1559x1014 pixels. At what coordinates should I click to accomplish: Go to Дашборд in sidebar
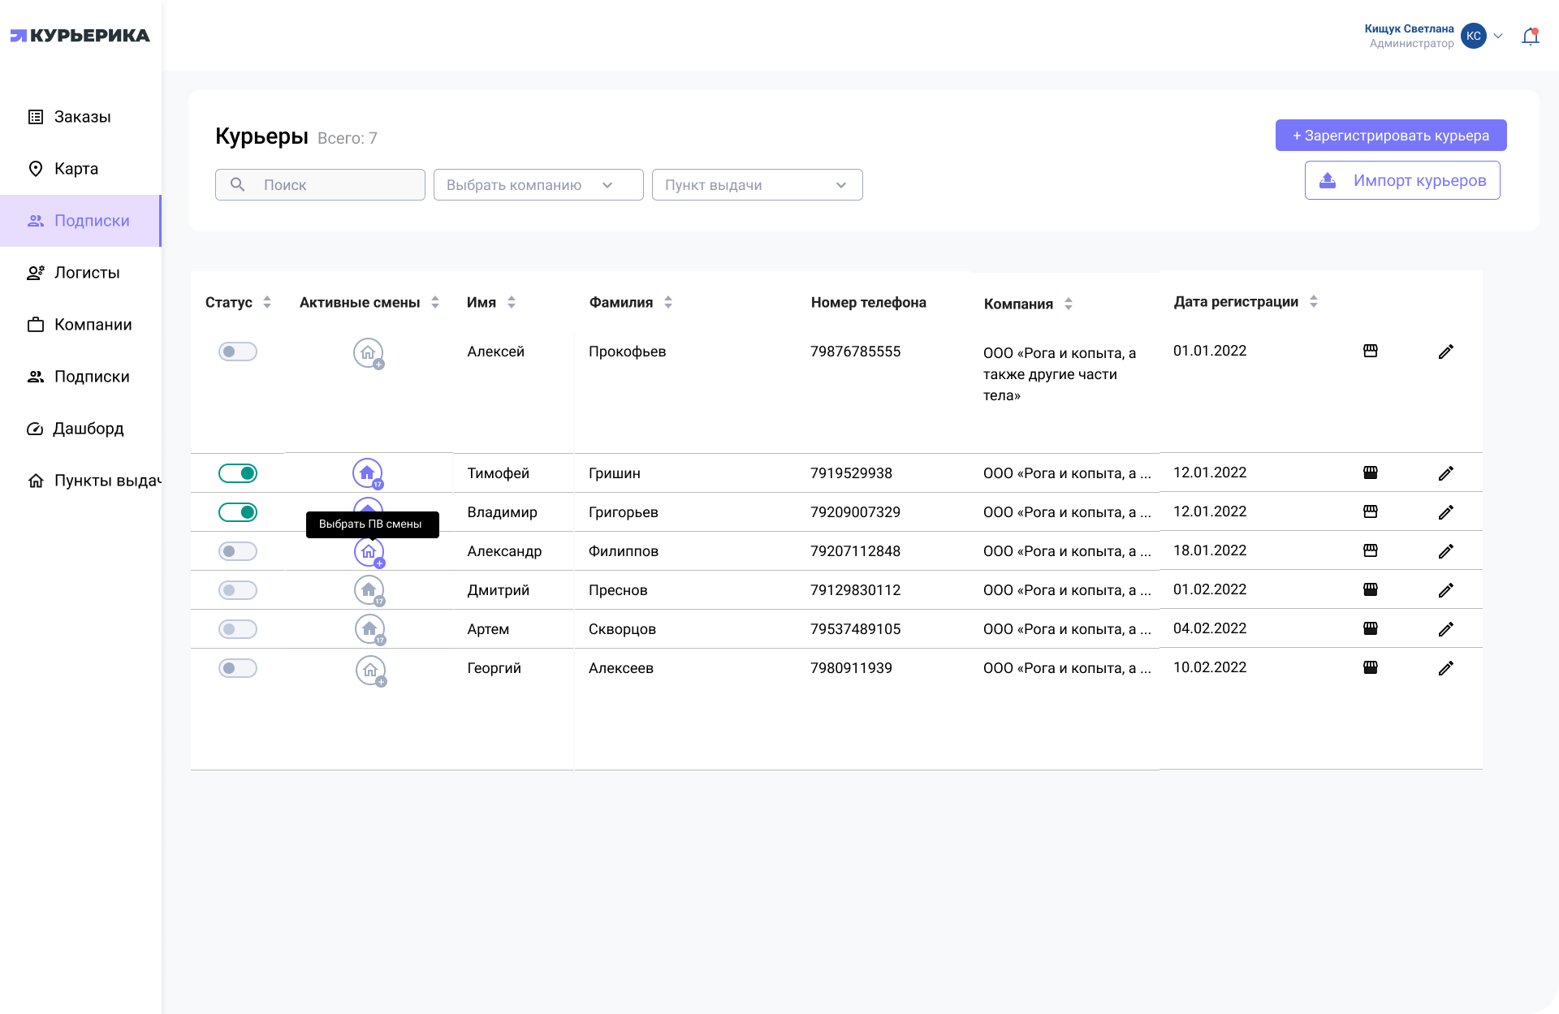coord(88,429)
